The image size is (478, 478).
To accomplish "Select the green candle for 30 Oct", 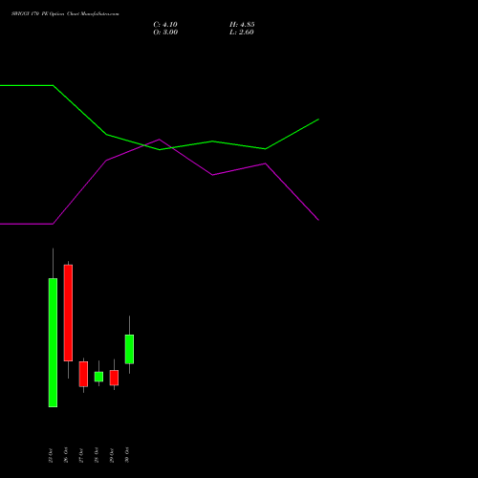I will click(x=129, y=349).
